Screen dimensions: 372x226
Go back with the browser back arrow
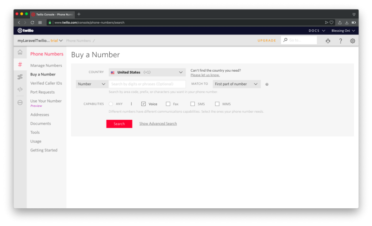(19, 22)
